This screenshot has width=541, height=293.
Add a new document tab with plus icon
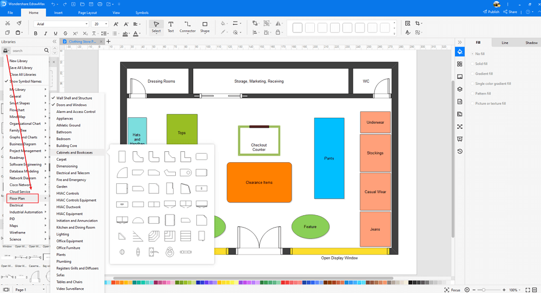[108, 42]
